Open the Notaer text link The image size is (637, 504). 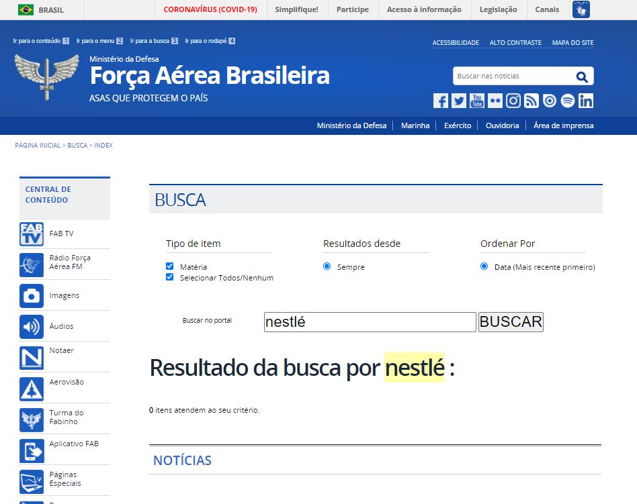coord(61,350)
